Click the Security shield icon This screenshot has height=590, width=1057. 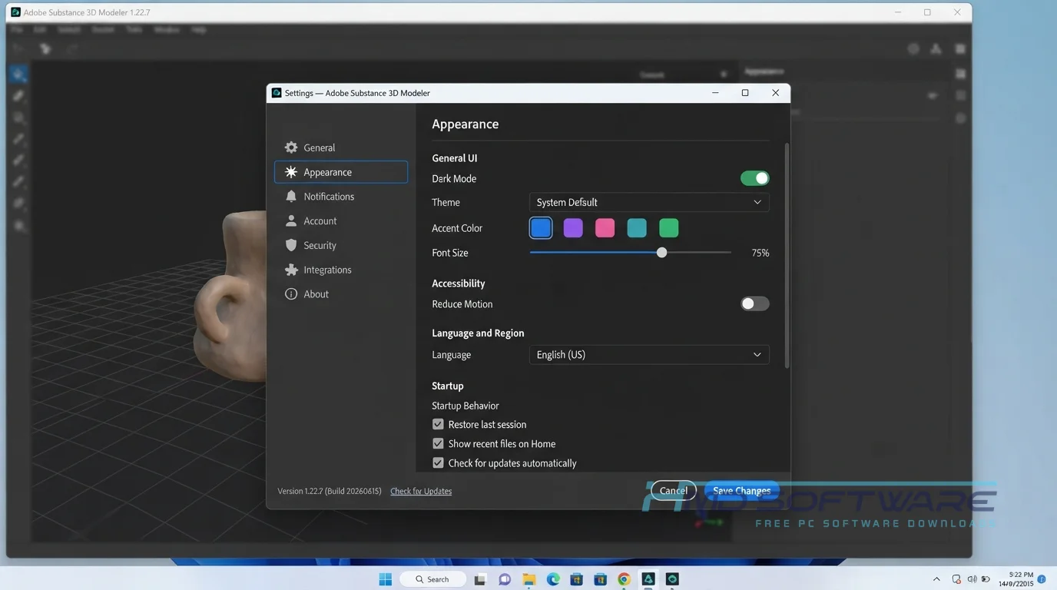(291, 246)
